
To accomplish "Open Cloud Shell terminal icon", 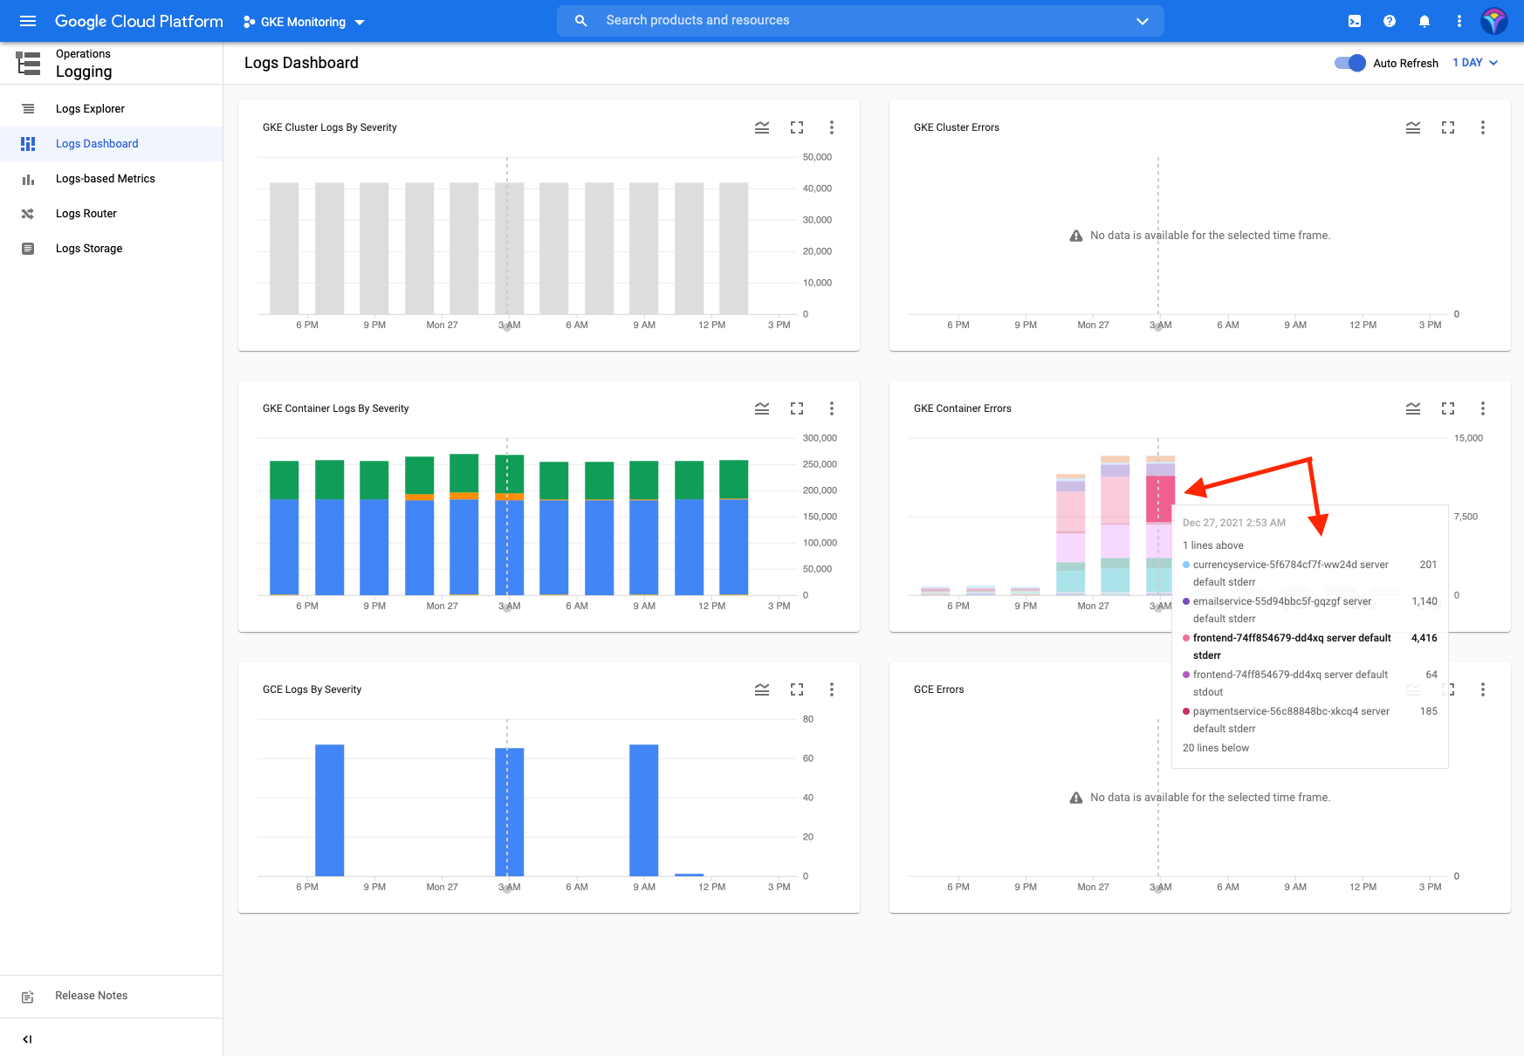I will 1355,21.
